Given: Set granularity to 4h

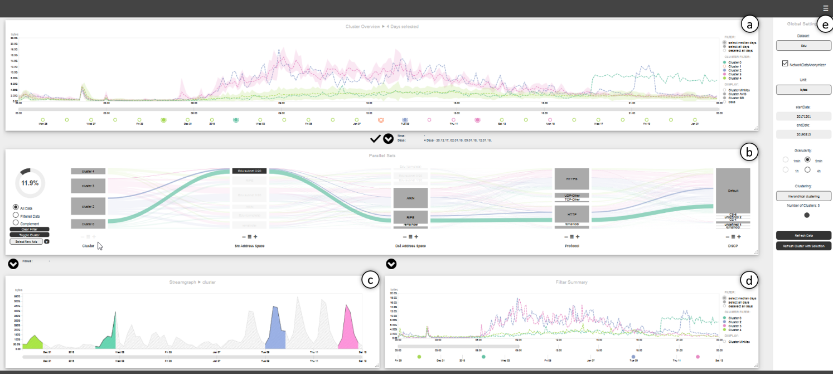Looking at the screenshot, I should [x=807, y=169].
